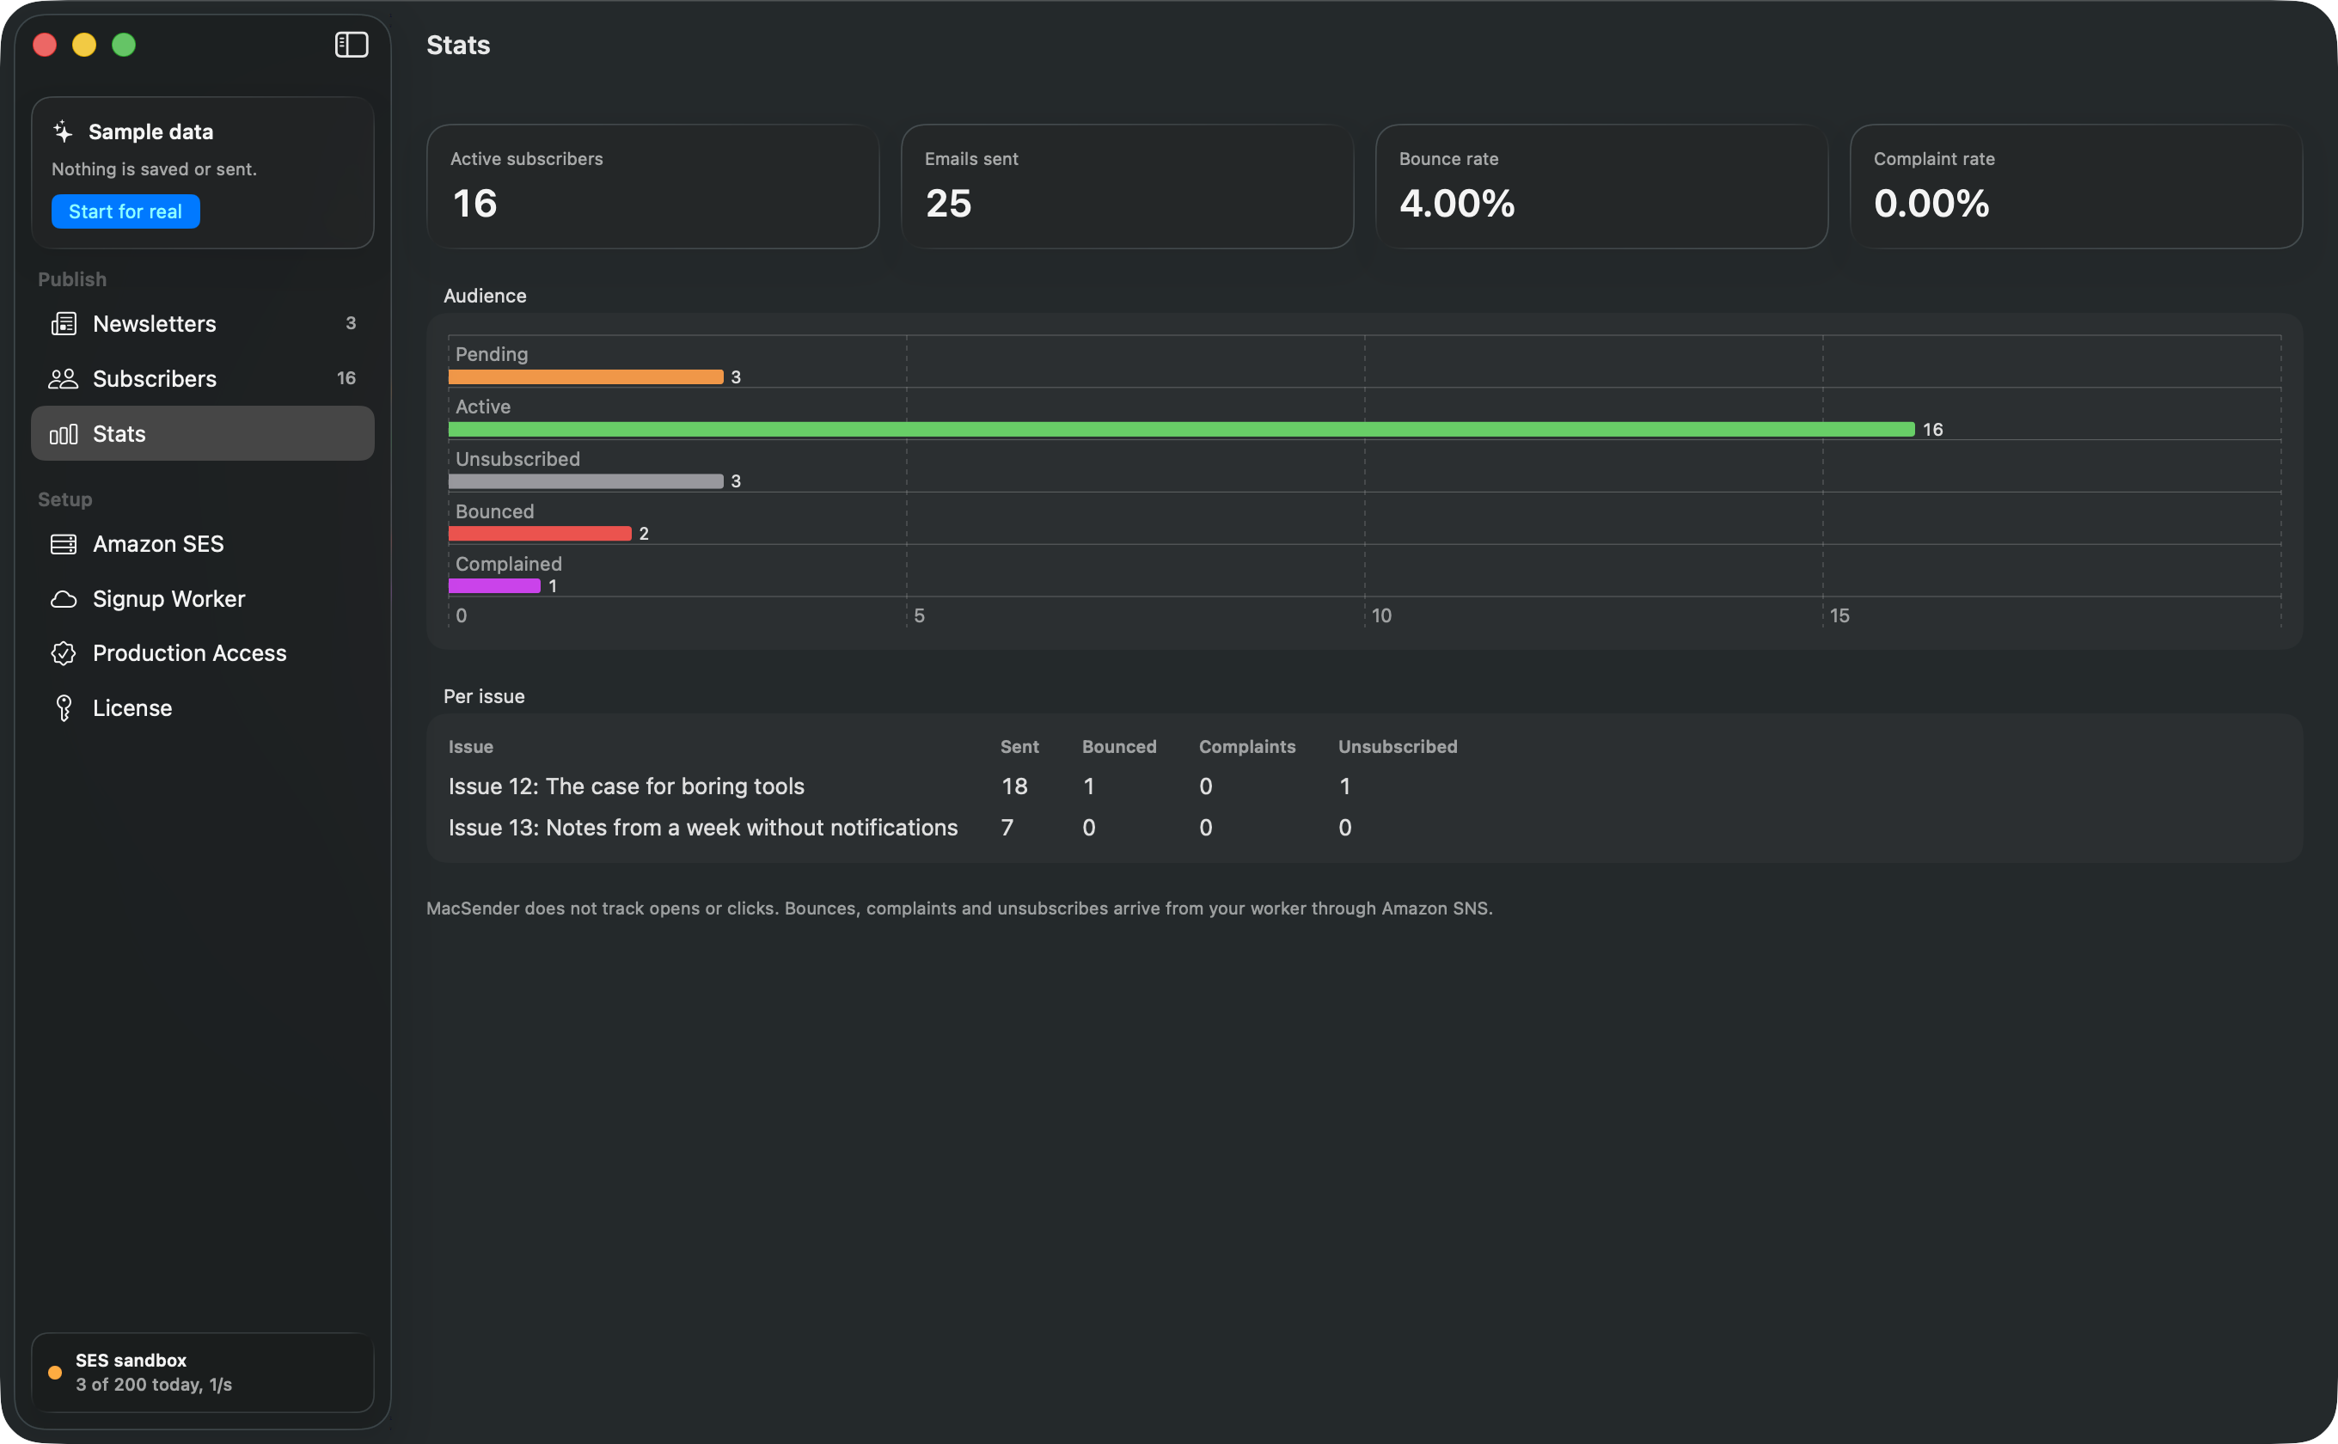
Task: Click the Sent value 7 for Issue 13
Action: pyautogui.click(x=1007, y=827)
